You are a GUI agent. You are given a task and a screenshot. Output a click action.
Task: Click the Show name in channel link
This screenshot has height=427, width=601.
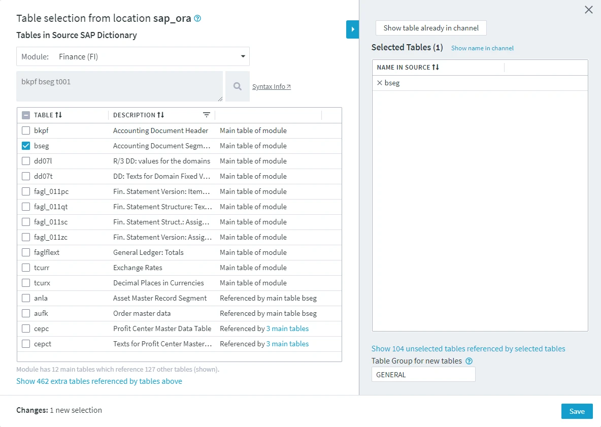pos(482,48)
